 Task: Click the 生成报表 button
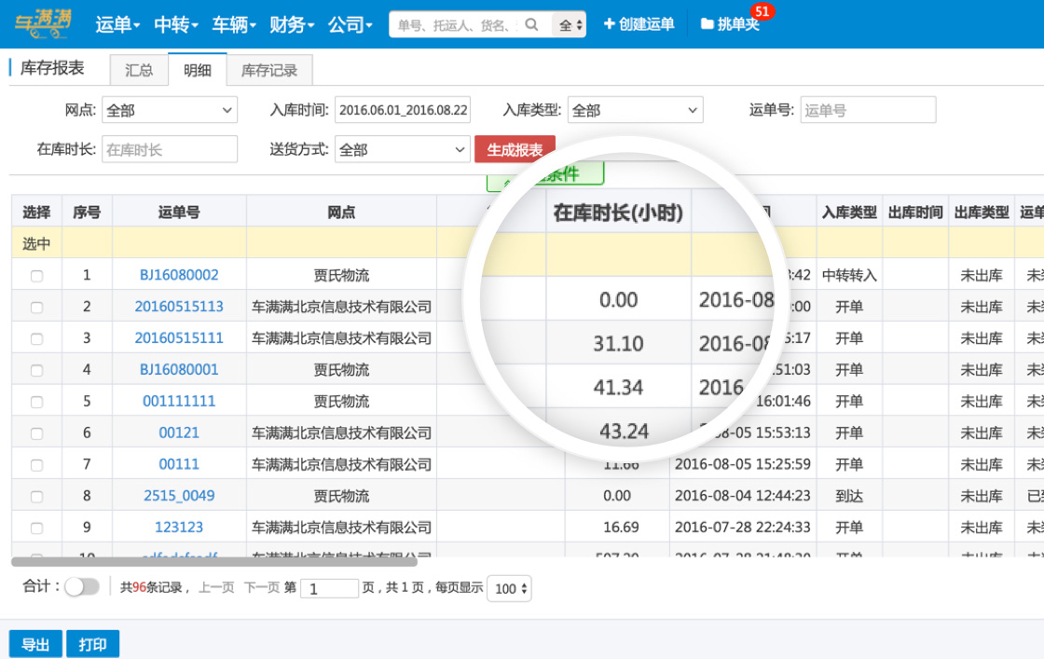[515, 149]
